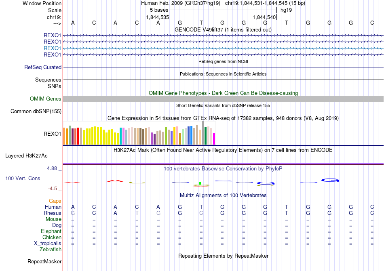Open the GENCODE V49lift37 track title
The width and height of the screenshot is (384, 271).
click(x=223, y=29)
